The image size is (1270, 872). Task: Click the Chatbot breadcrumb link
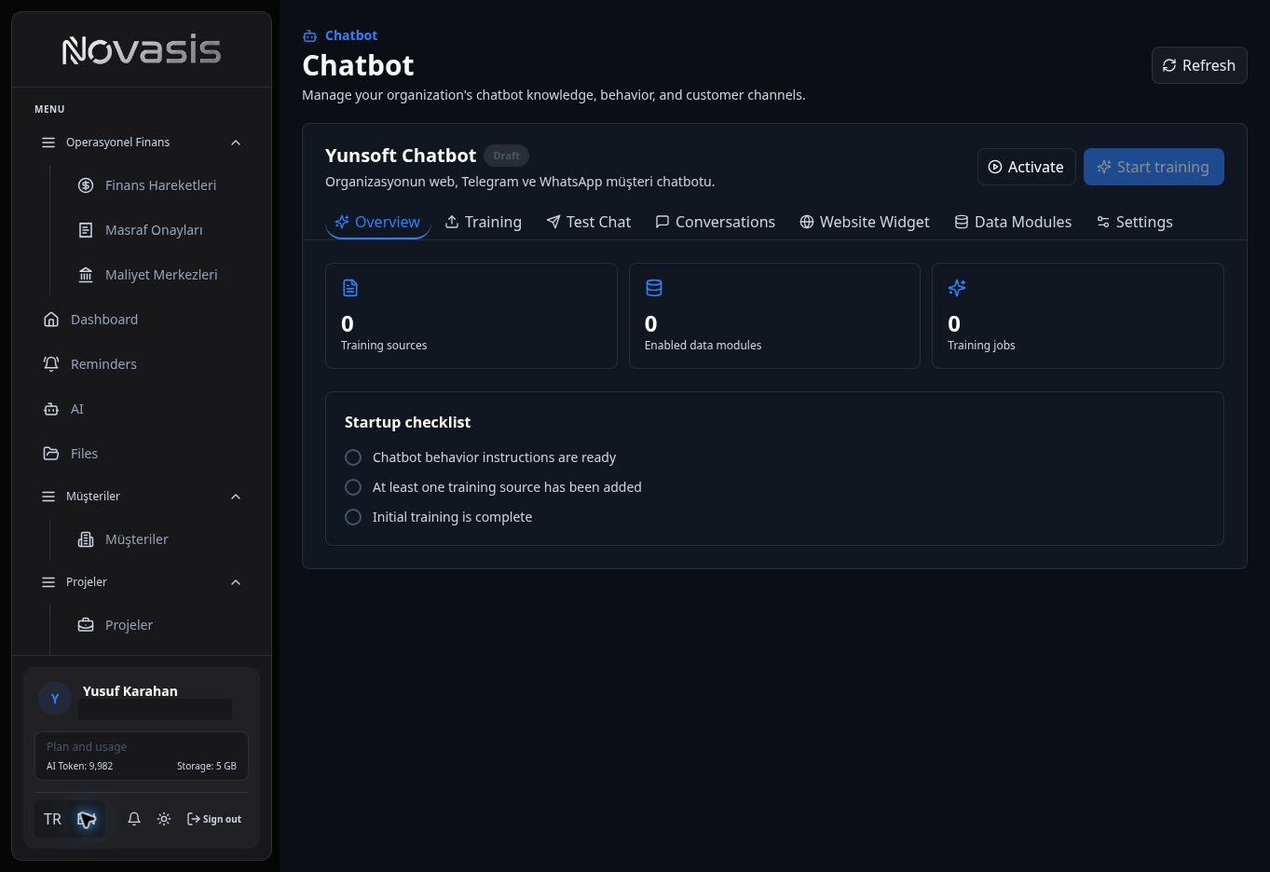[351, 35]
